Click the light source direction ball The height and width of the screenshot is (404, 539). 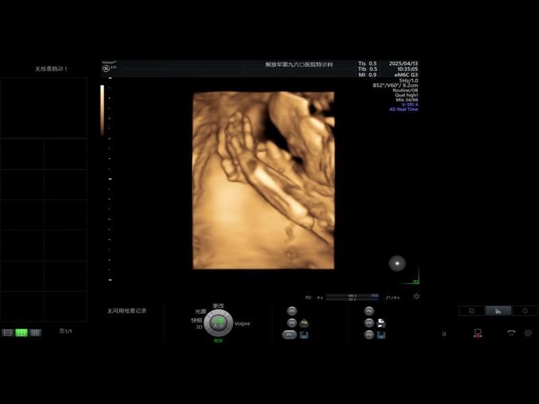click(x=397, y=263)
